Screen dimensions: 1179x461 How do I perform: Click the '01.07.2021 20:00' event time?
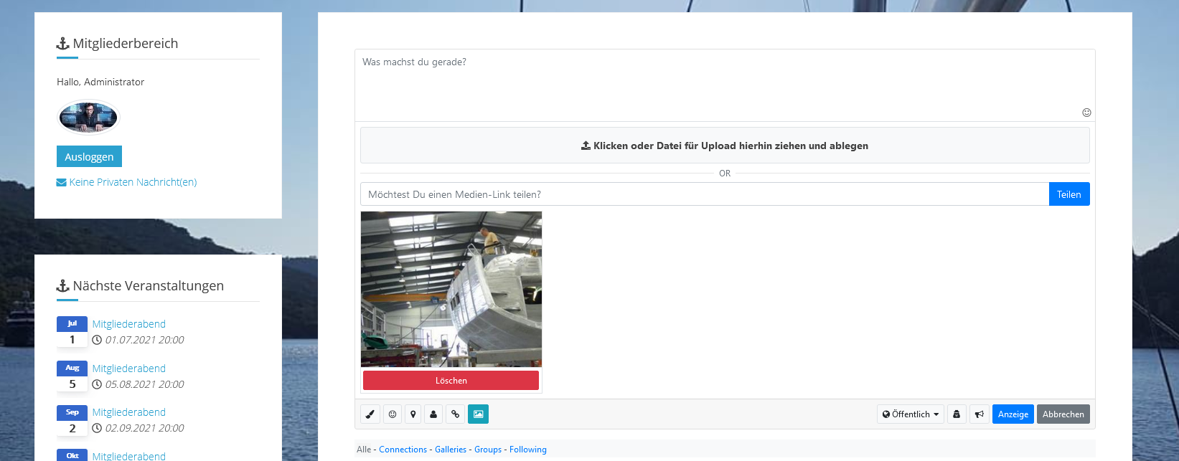click(145, 340)
